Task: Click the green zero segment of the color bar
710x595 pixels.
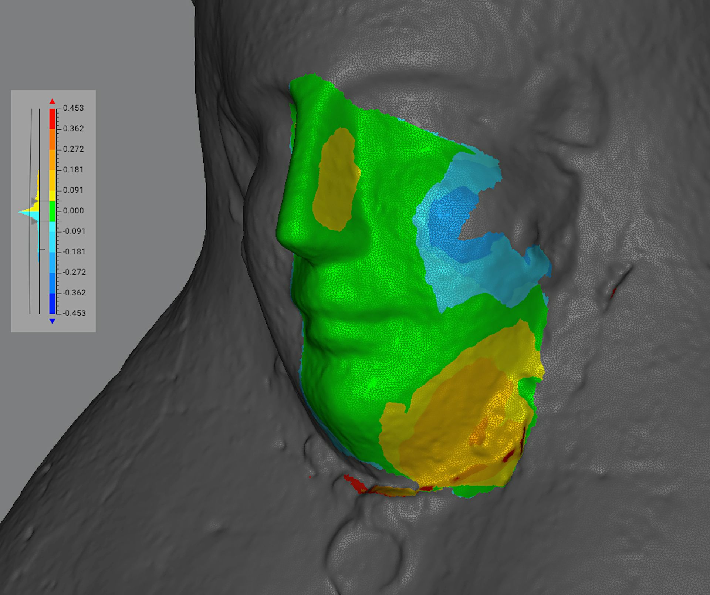Action: tap(53, 211)
